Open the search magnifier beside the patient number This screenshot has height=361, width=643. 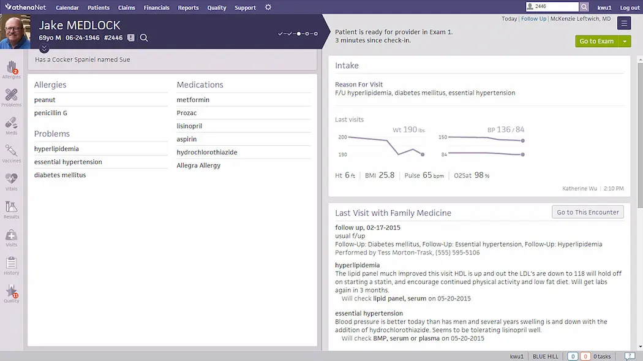click(x=144, y=37)
